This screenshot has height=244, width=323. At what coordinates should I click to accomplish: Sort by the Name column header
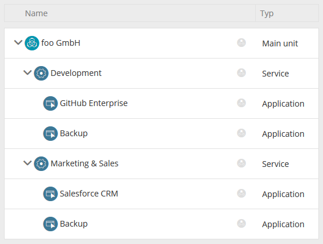click(37, 13)
